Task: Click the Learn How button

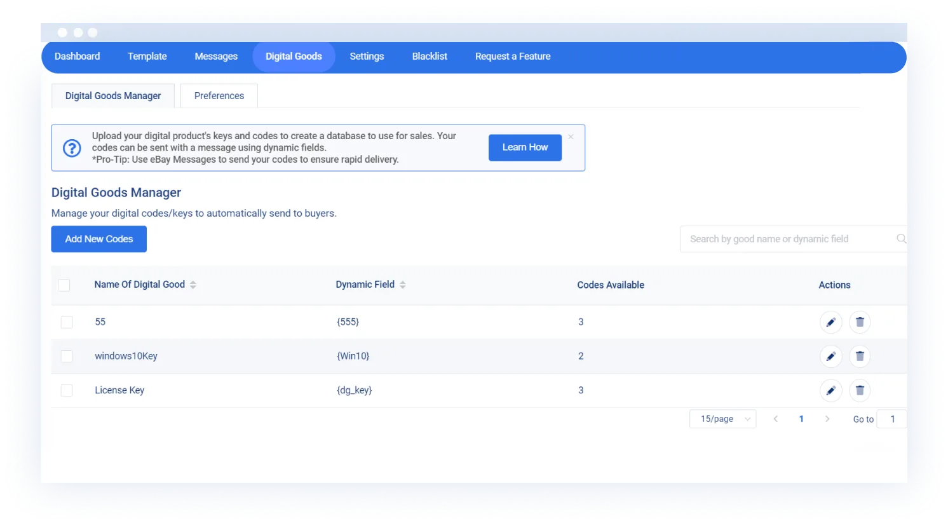Action: pyautogui.click(x=525, y=147)
